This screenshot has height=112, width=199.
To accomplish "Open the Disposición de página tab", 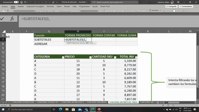I will click(35, 6).
